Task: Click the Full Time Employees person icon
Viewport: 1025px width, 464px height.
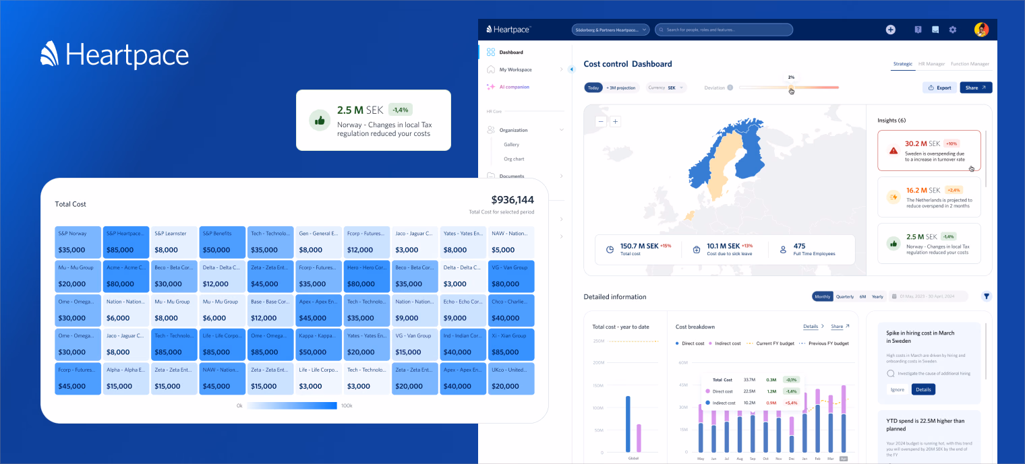Action: pos(783,250)
